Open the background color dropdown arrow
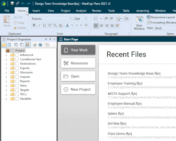 [x=81, y=25]
